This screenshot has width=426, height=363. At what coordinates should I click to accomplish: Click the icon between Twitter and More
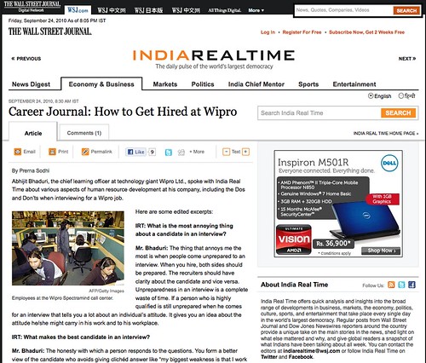click(x=181, y=153)
